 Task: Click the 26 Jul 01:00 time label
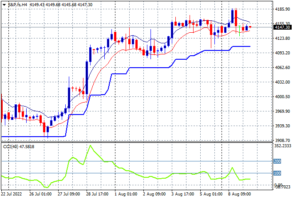[40, 194]
